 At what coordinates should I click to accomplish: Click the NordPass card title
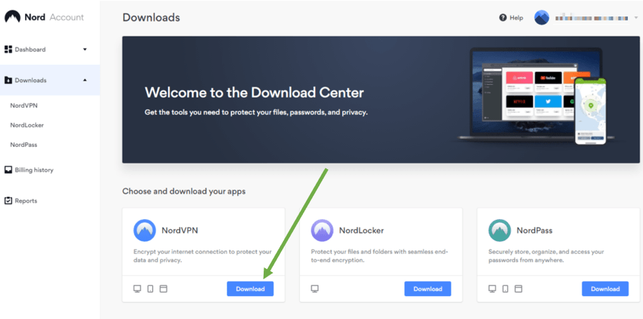pyautogui.click(x=534, y=231)
